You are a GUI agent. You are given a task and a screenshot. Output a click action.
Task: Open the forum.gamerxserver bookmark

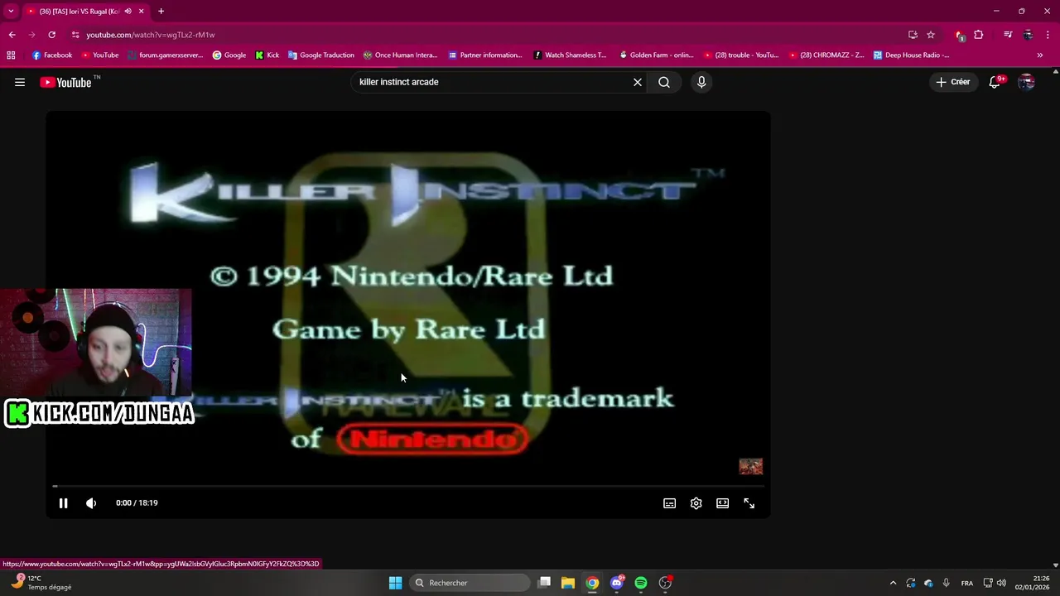(x=166, y=55)
